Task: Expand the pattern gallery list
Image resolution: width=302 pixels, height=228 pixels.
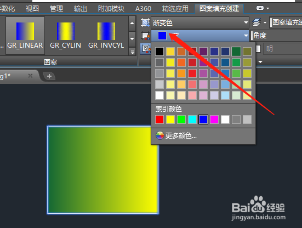Action: tap(132, 52)
